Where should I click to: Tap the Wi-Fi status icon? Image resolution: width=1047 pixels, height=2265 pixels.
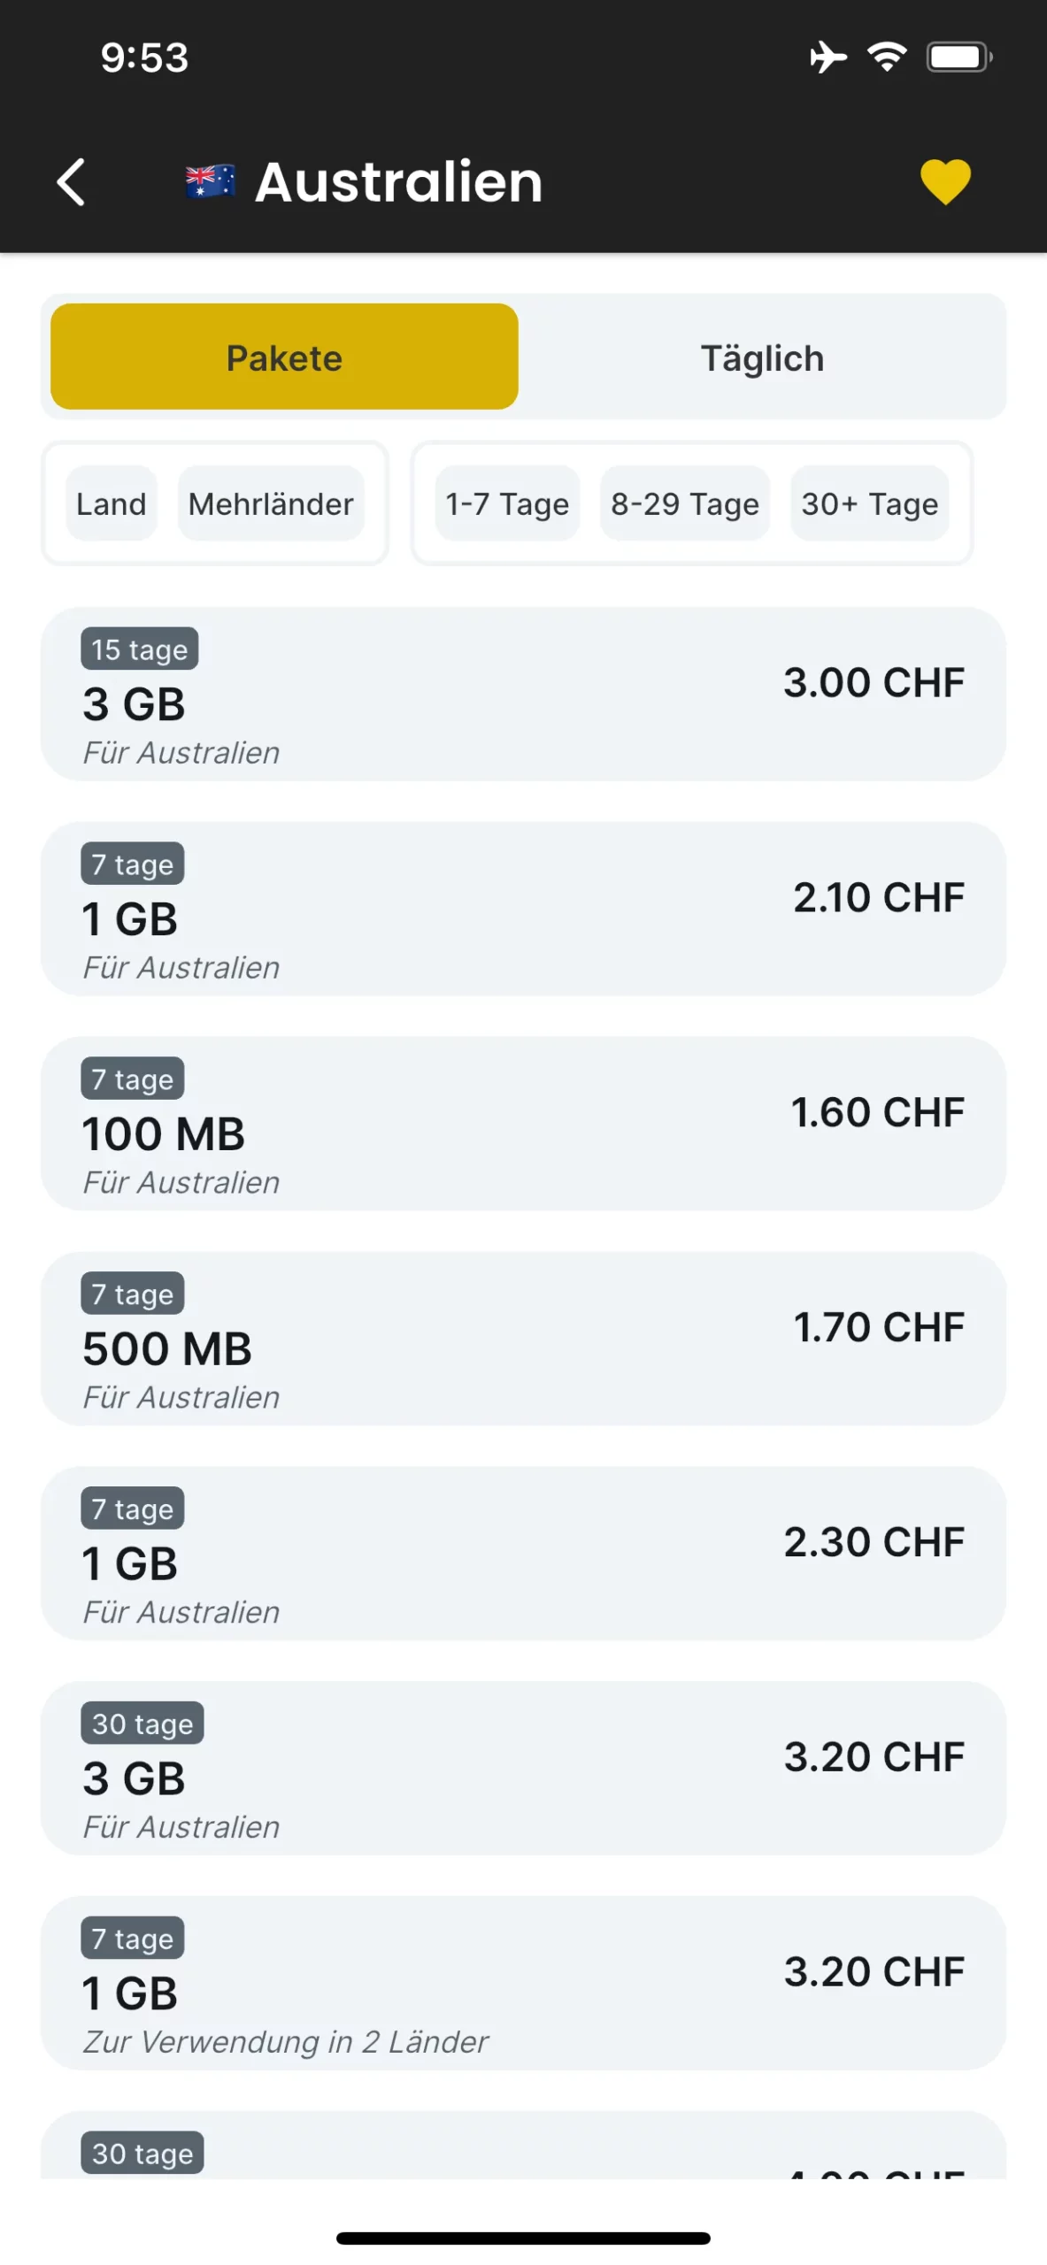[x=886, y=58]
